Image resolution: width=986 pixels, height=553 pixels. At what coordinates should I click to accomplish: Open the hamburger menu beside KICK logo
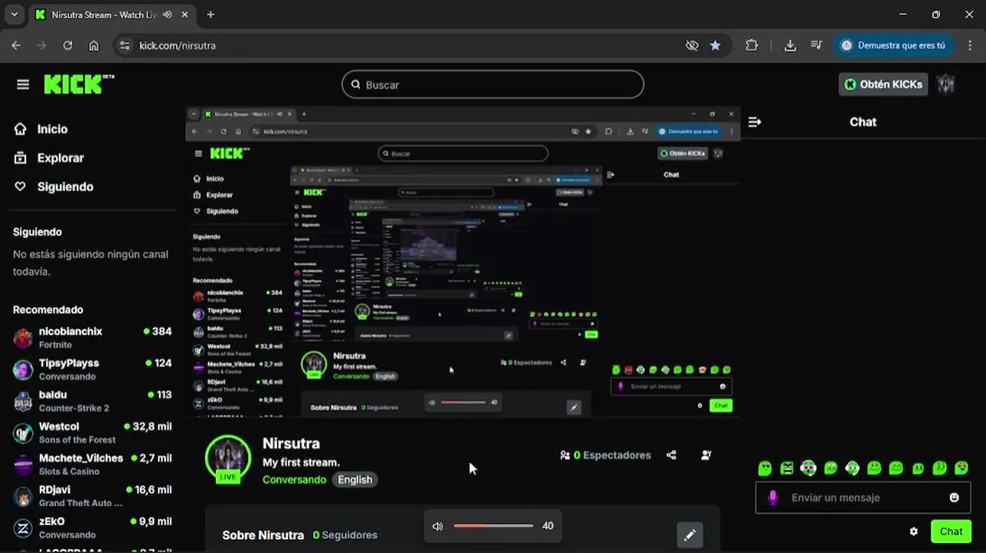[x=23, y=84]
